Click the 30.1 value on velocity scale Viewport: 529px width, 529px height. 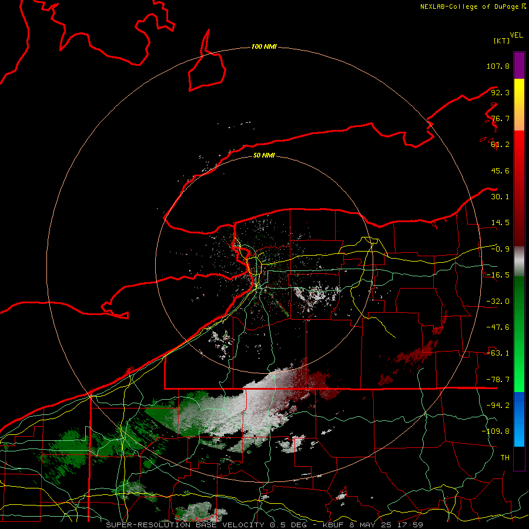(x=500, y=197)
